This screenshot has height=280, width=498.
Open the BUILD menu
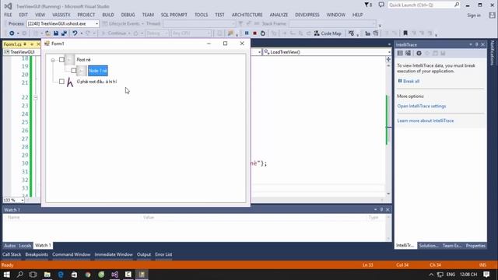[x=108, y=15]
